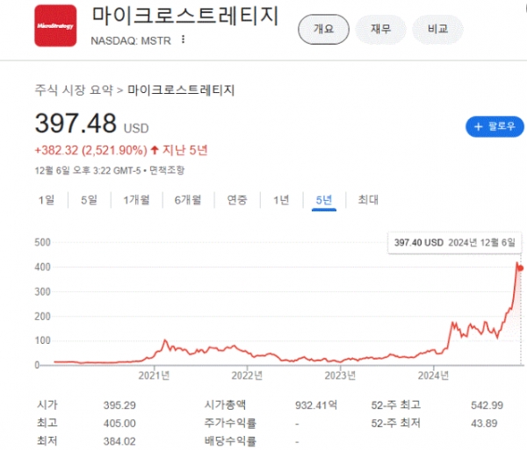Select the 1일 chart range
527x450 pixels.
point(47,200)
